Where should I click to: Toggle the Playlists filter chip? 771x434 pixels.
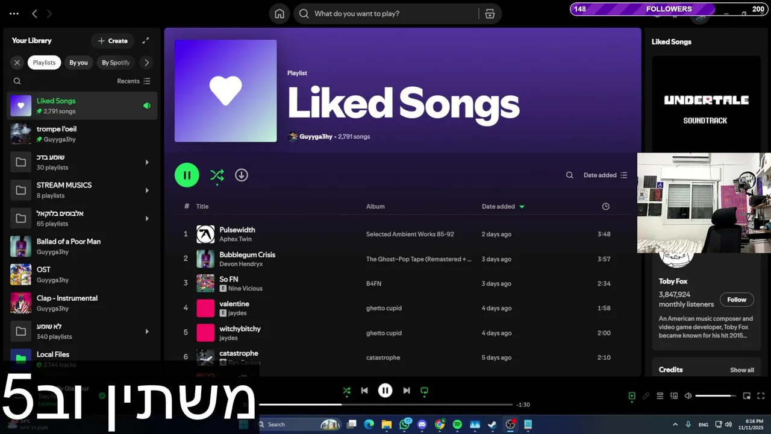click(44, 62)
